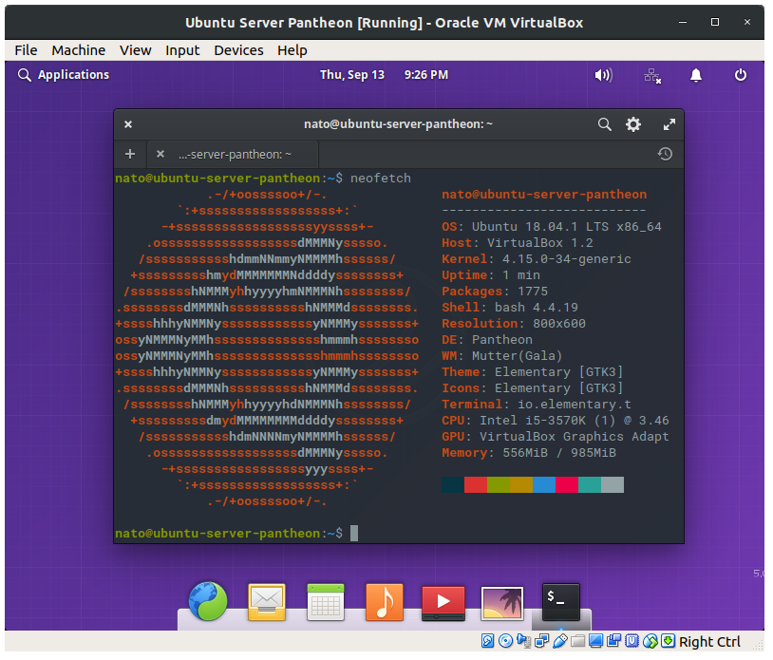Maximize terminal using the expand arrows icon
The height and width of the screenshot is (660, 773).
(669, 124)
